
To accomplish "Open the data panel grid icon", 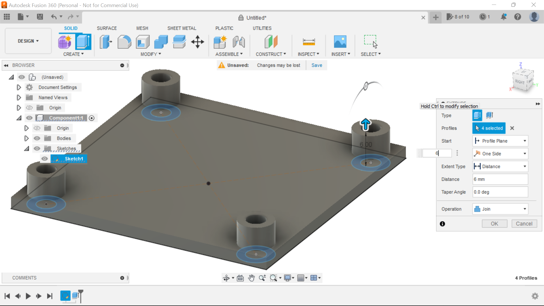I will (x=7, y=17).
